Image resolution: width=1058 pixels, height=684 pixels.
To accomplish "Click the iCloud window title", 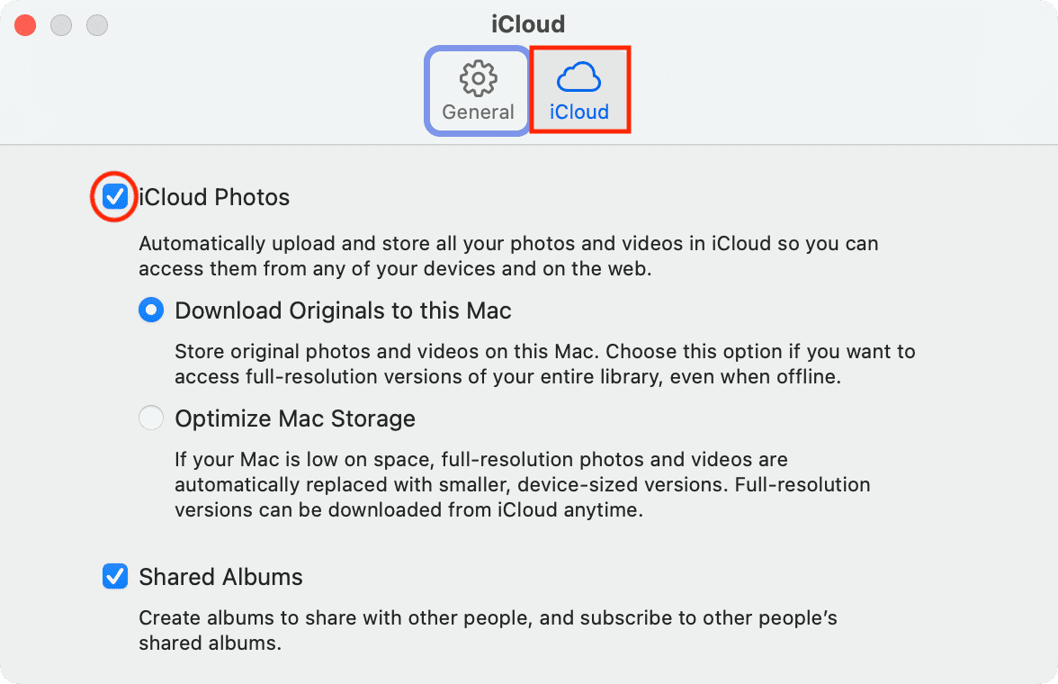I will (528, 24).
